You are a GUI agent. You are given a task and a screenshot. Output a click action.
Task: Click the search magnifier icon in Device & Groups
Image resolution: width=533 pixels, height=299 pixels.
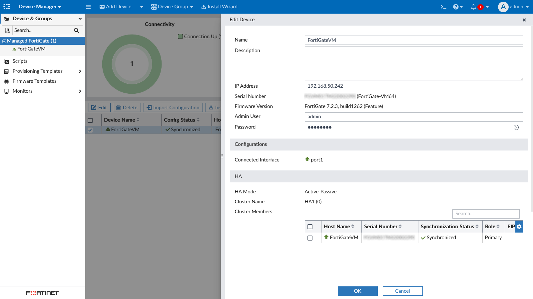tap(76, 30)
